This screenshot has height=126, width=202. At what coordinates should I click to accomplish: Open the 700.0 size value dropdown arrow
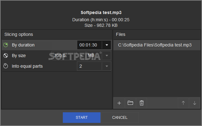[x=81, y=56]
